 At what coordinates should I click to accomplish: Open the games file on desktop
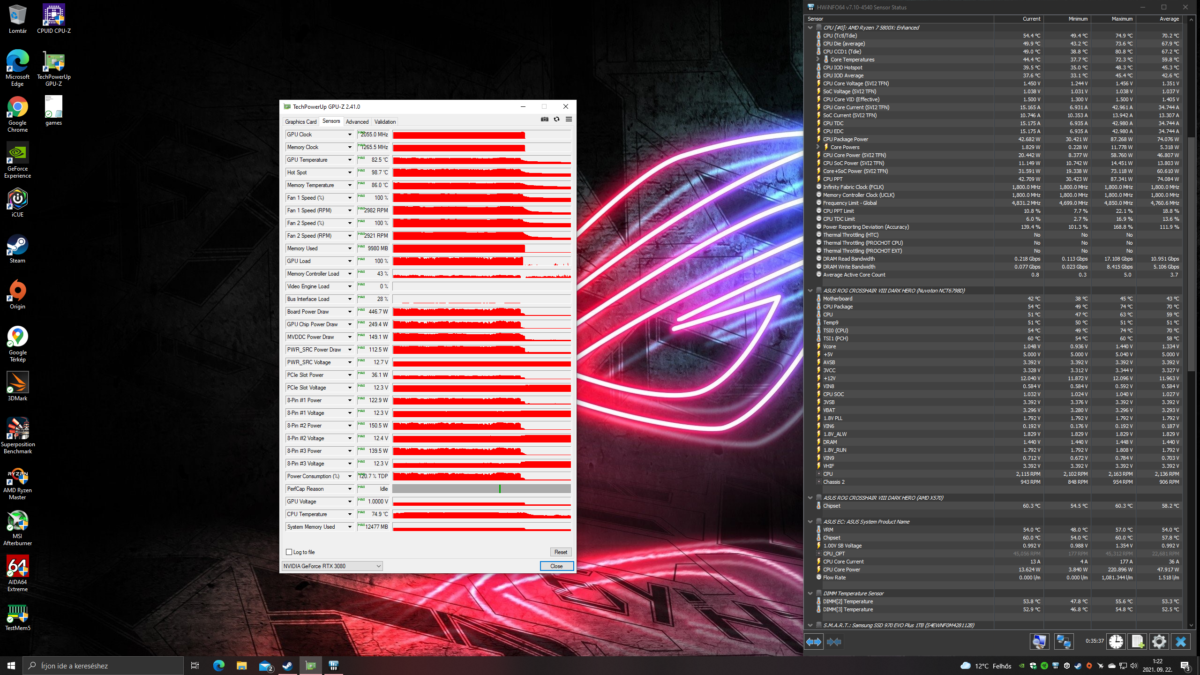54,111
